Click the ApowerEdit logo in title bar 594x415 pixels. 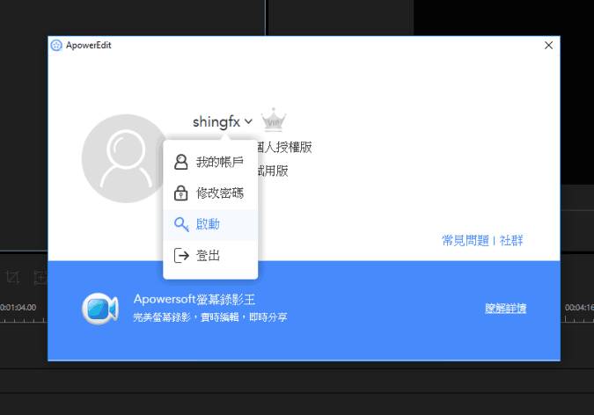coord(56,46)
